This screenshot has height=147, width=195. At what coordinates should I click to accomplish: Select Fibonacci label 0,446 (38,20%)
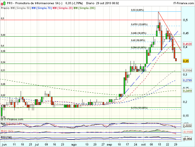[139, 33]
